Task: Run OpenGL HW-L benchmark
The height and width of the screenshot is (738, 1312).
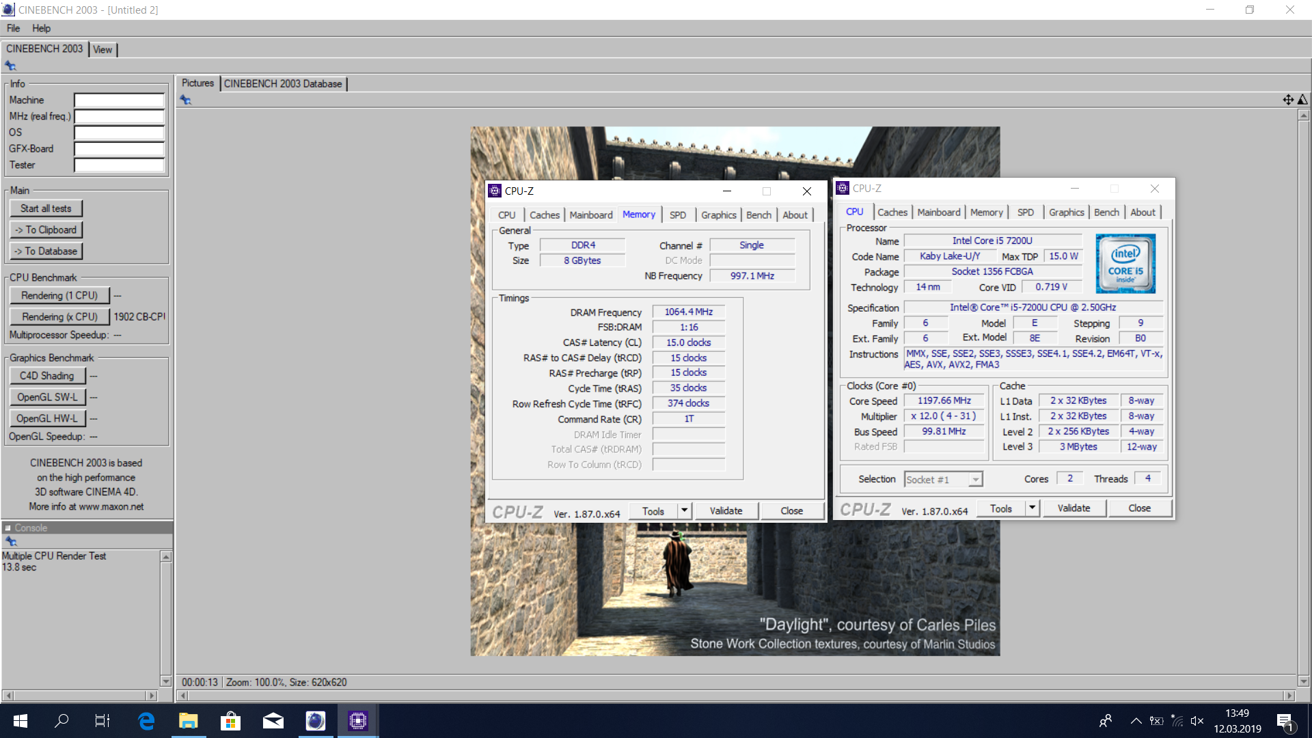Action: 47,418
